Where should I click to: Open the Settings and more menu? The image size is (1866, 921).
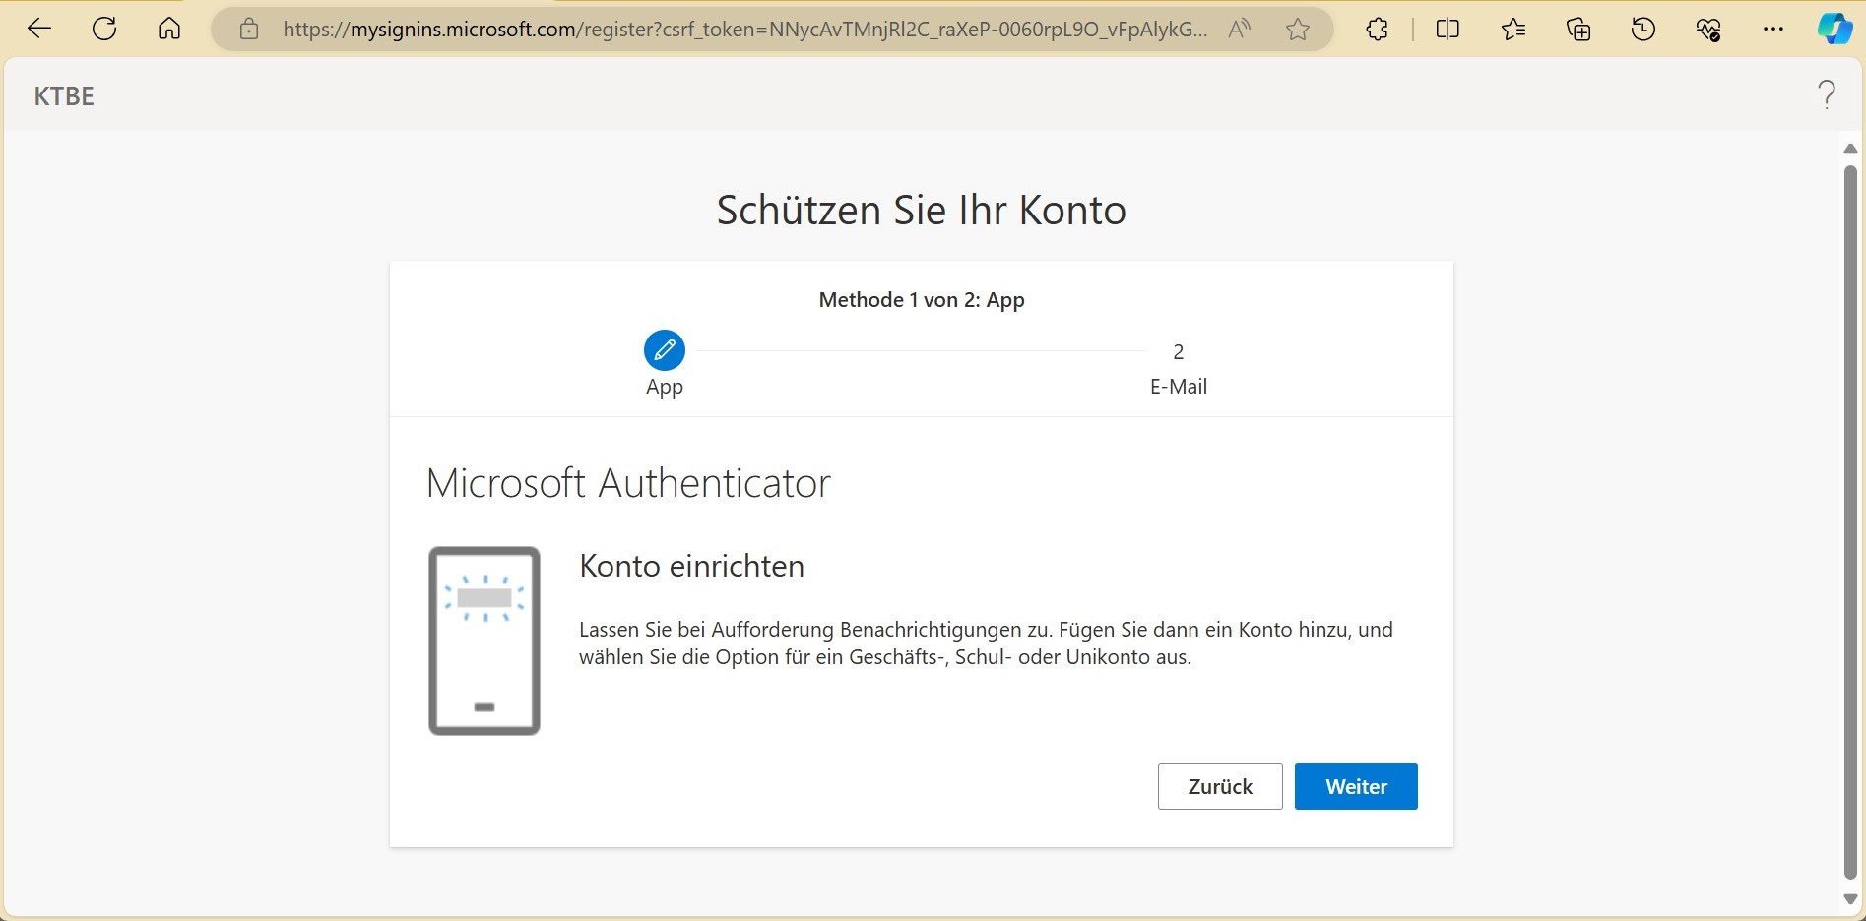coord(1773,29)
